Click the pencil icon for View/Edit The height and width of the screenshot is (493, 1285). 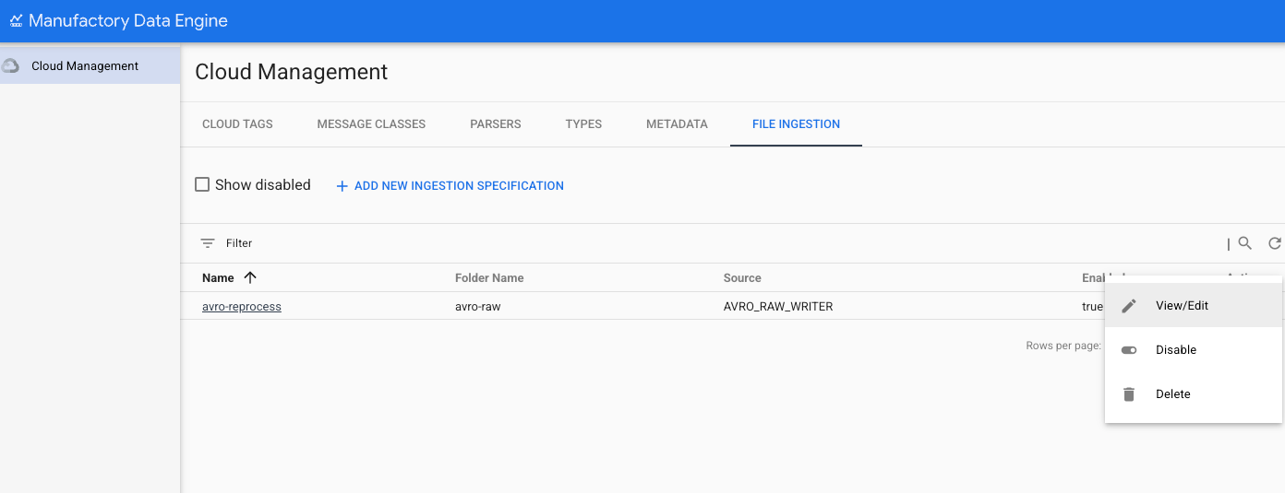[x=1129, y=306]
